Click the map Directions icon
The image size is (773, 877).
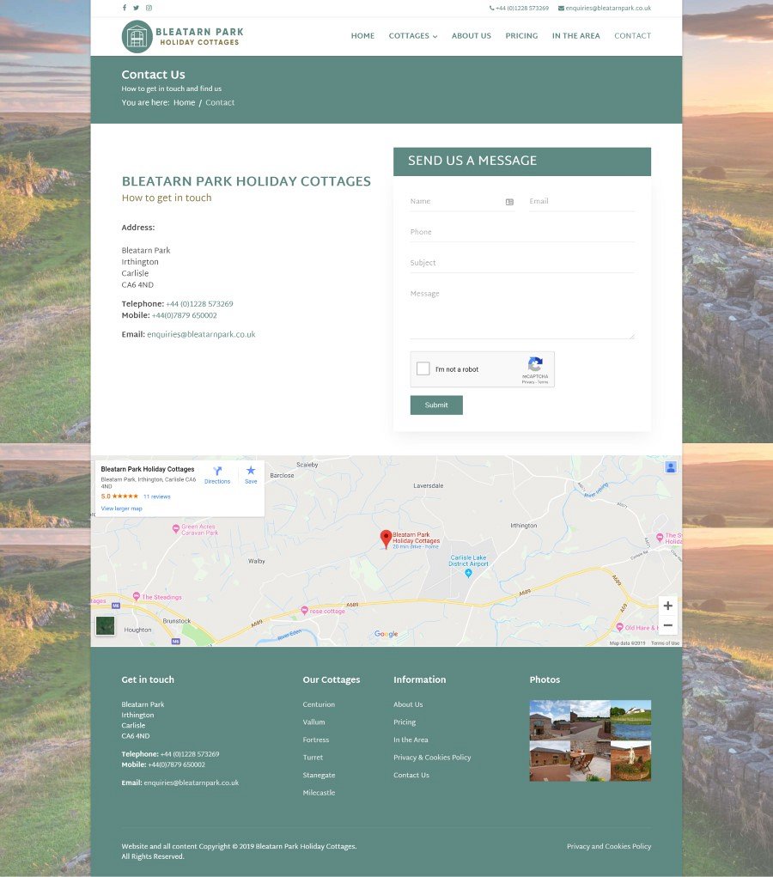click(217, 472)
